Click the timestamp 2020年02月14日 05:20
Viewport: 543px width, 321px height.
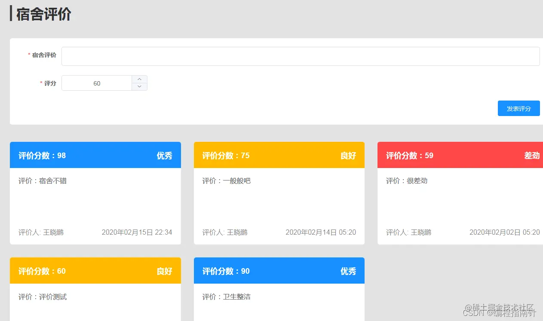[321, 232]
